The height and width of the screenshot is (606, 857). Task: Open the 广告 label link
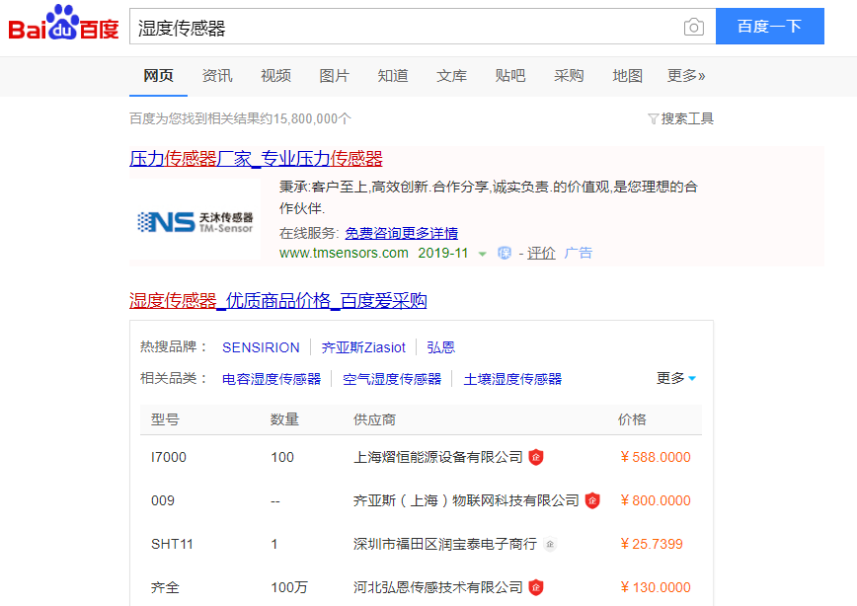[x=579, y=253]
